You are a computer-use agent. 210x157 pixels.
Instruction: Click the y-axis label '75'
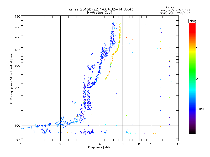18,140
